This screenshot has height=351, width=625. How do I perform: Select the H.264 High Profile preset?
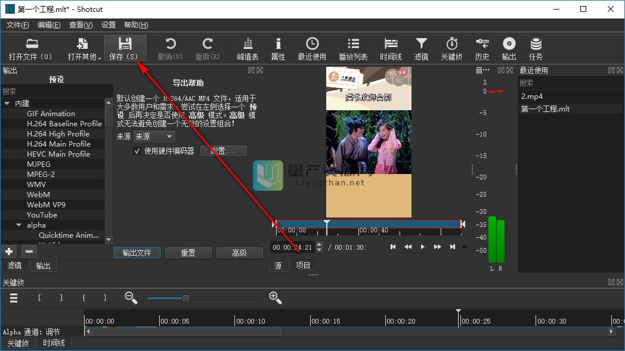click(58, 134)
